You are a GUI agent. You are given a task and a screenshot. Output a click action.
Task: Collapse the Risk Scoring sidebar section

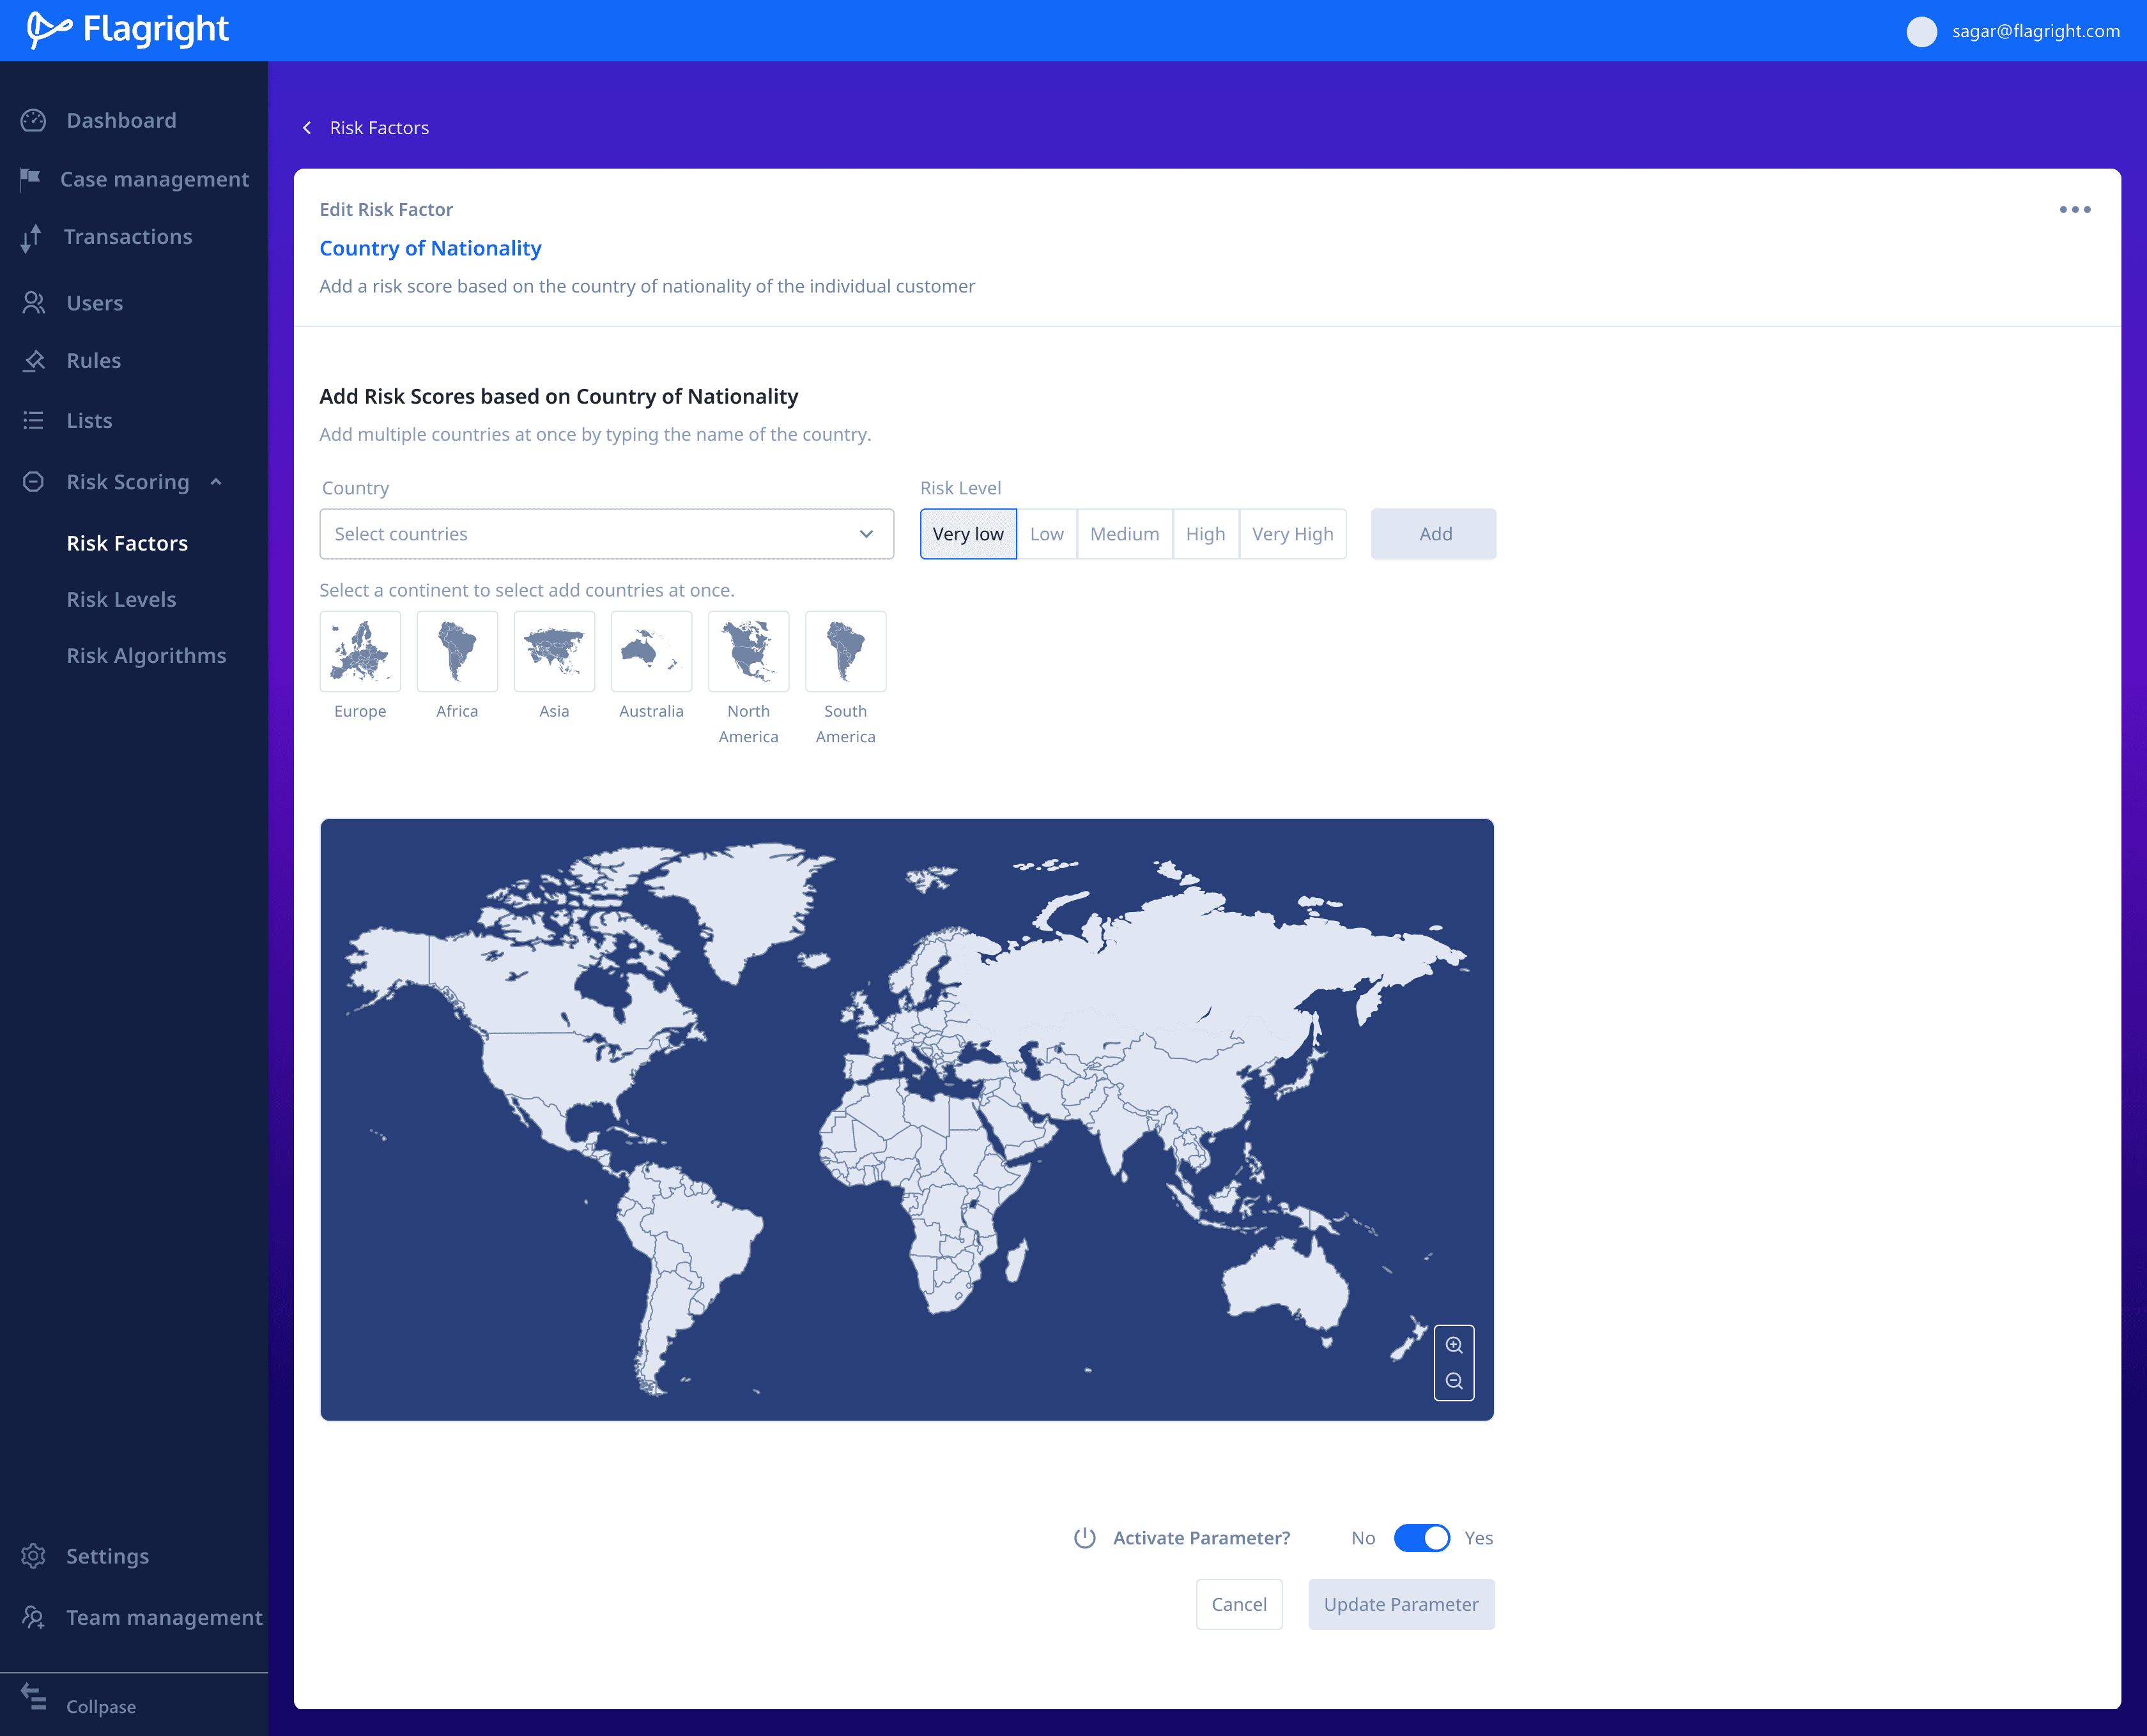click(216, 482)
